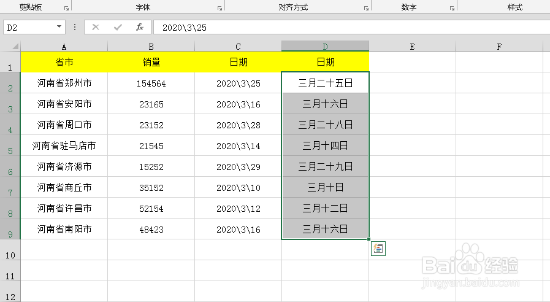
Task: Select cell 三月十二日
Action: (325, 208)
